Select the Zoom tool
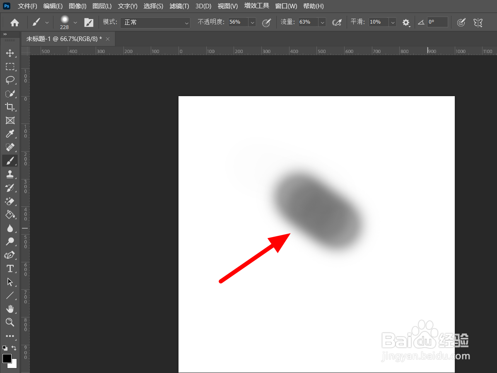The height and width of the screenshot is (373, 497). point(10,322)
